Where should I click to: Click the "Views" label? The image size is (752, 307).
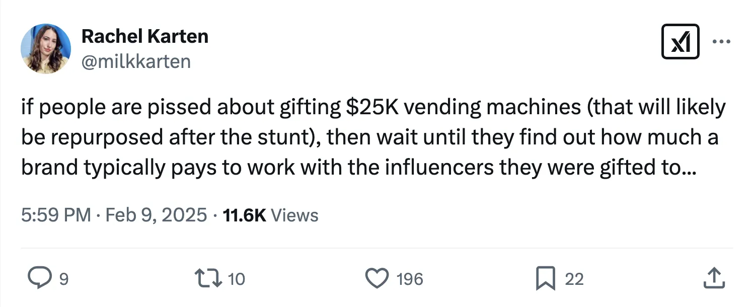point(294,215)
